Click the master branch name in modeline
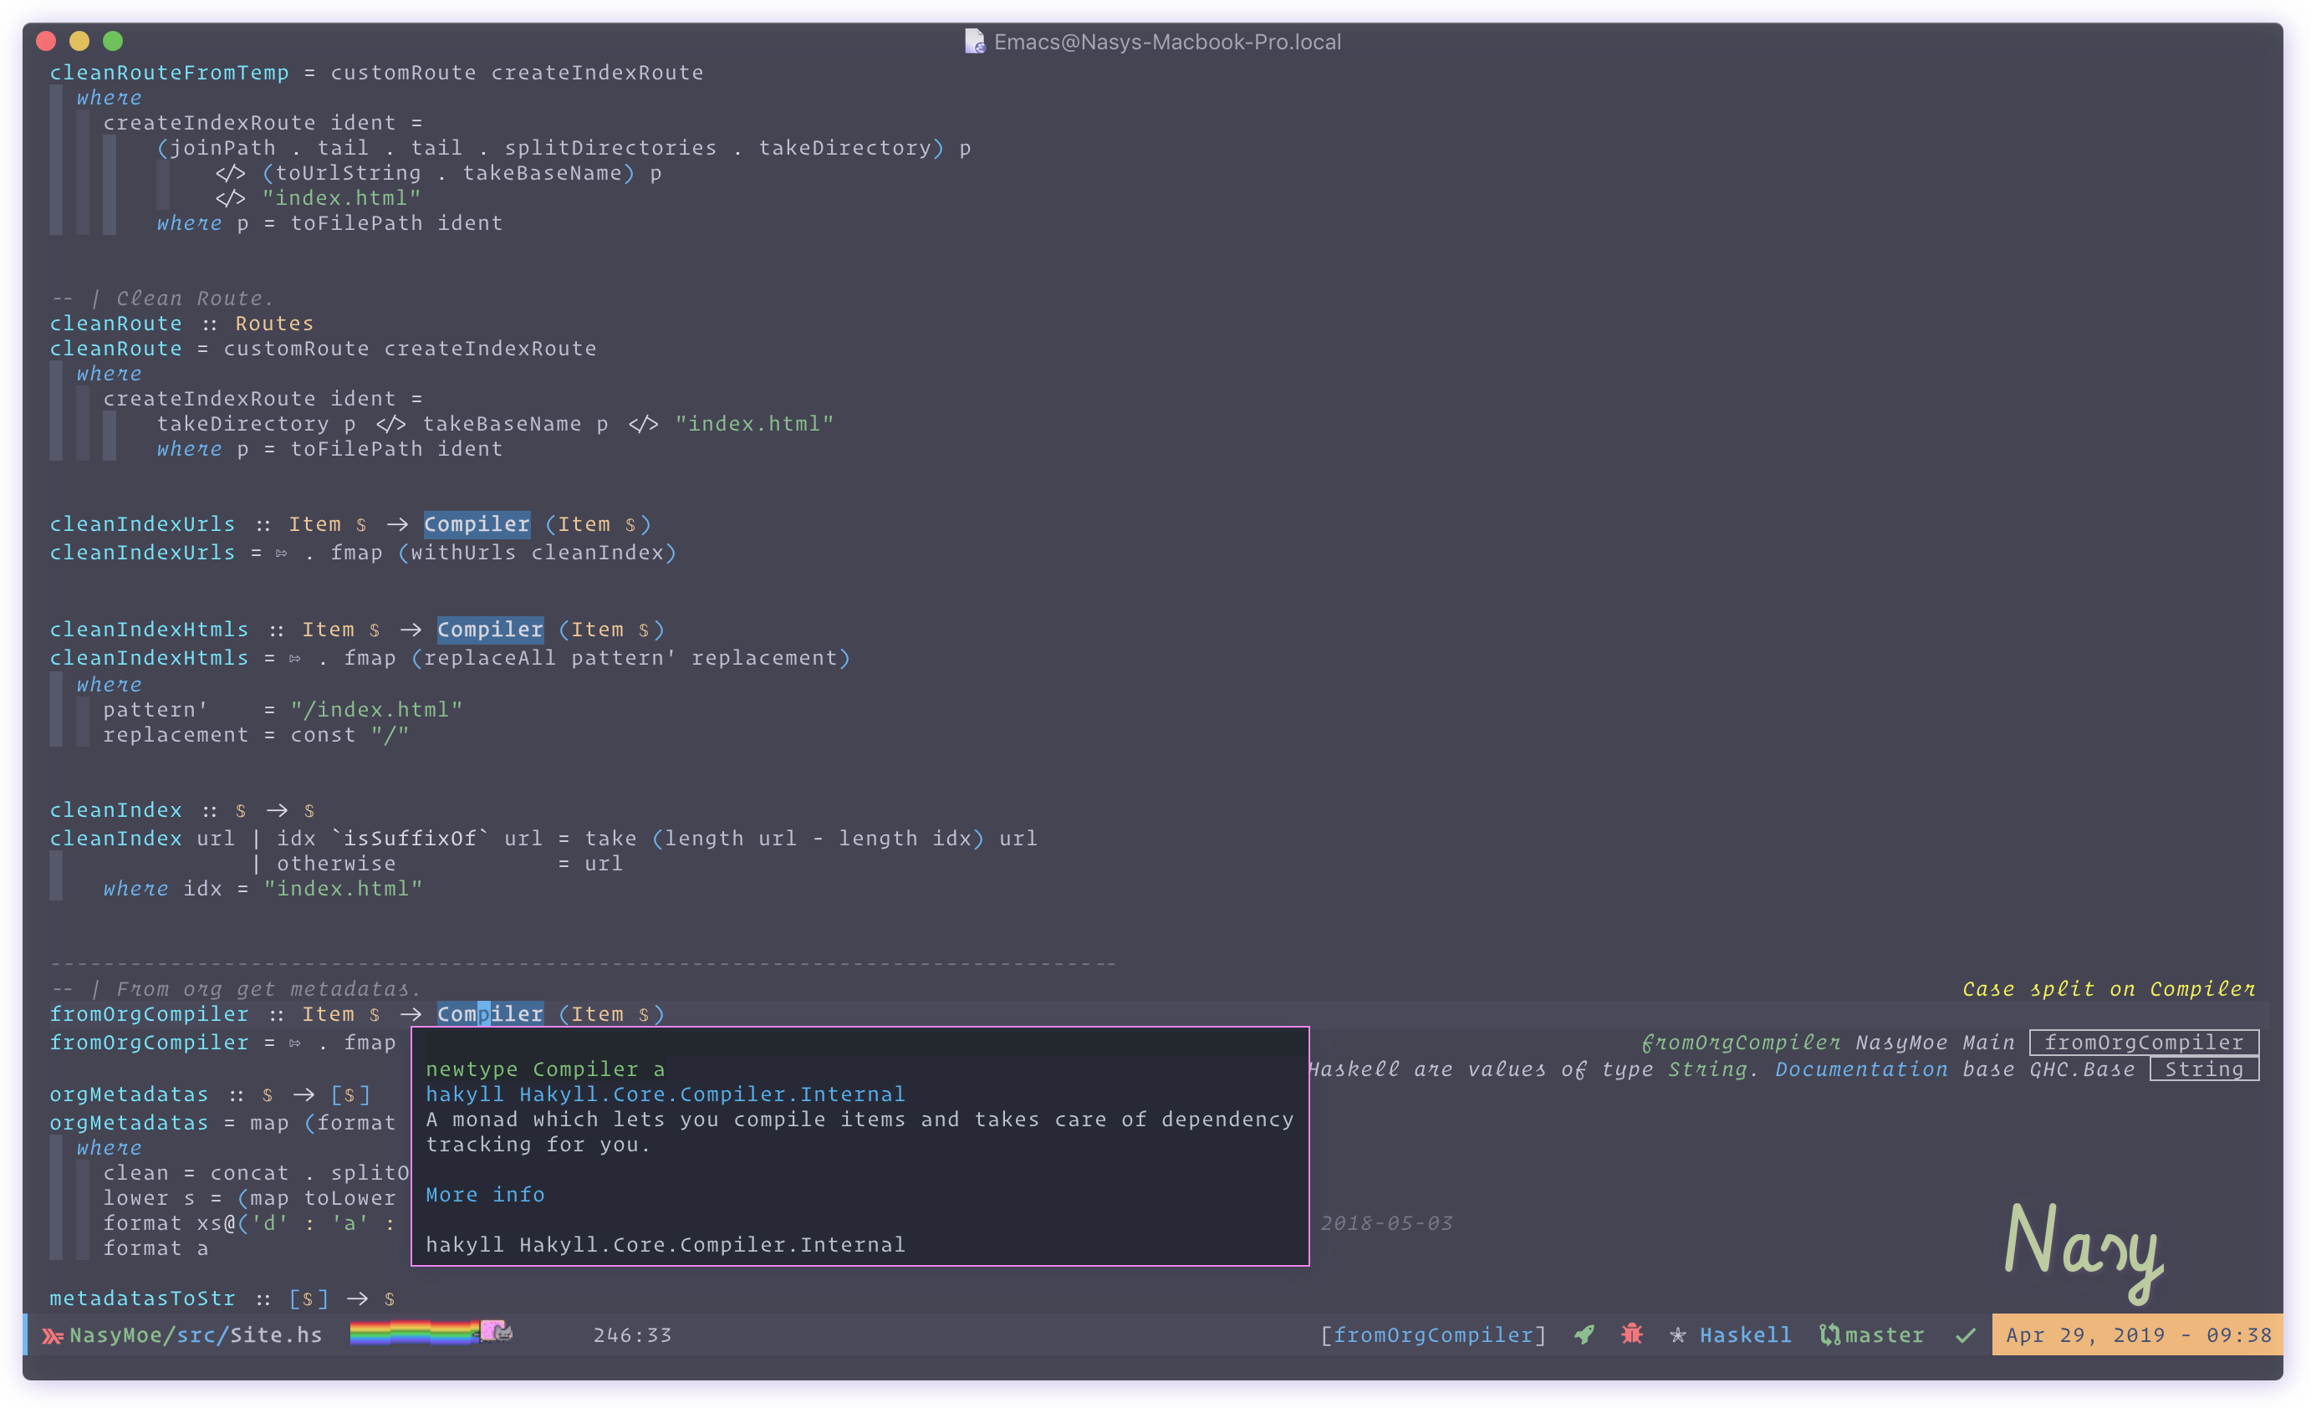2311x1408 pixels. pyautogui.click(x=1885, y=1334)
